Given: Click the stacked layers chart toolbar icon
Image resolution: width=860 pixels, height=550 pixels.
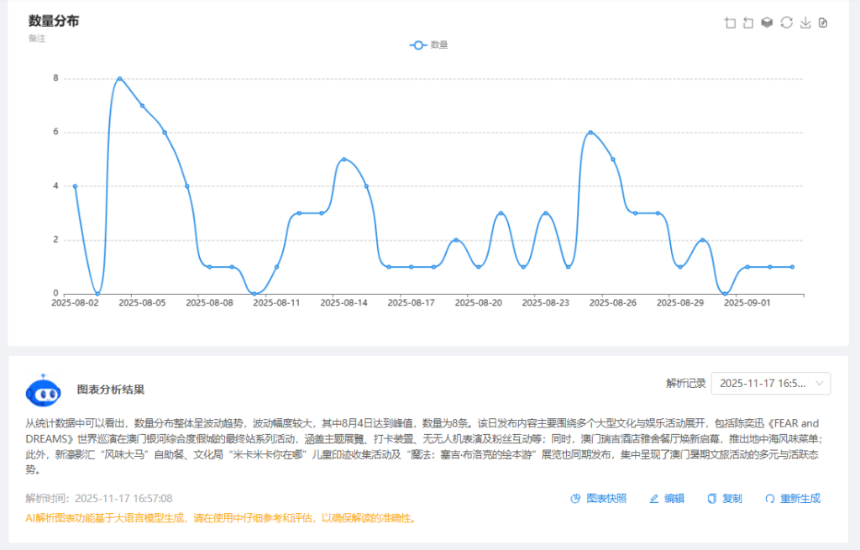Looking at the screenshot, I should [767, 23].
